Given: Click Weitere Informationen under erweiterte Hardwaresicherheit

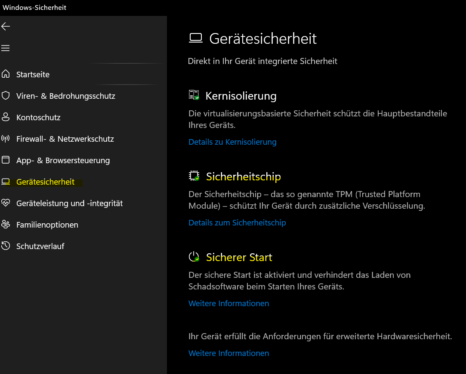Looking at the screenshot, I should (x=228, y=353).
